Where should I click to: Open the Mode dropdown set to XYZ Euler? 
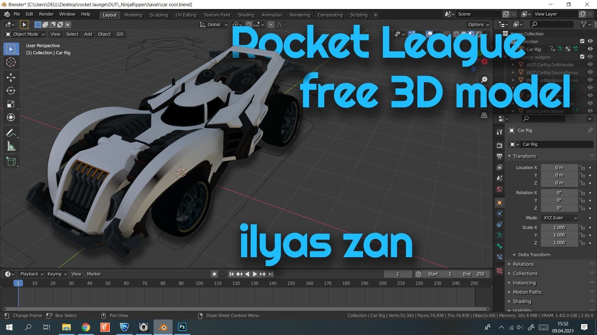click(x=559, y=218)
